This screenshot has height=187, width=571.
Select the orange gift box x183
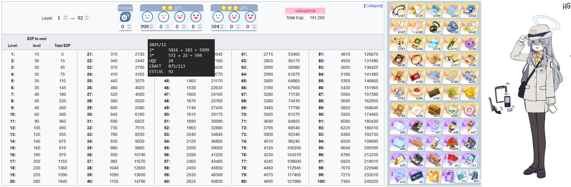coord(433,176)
